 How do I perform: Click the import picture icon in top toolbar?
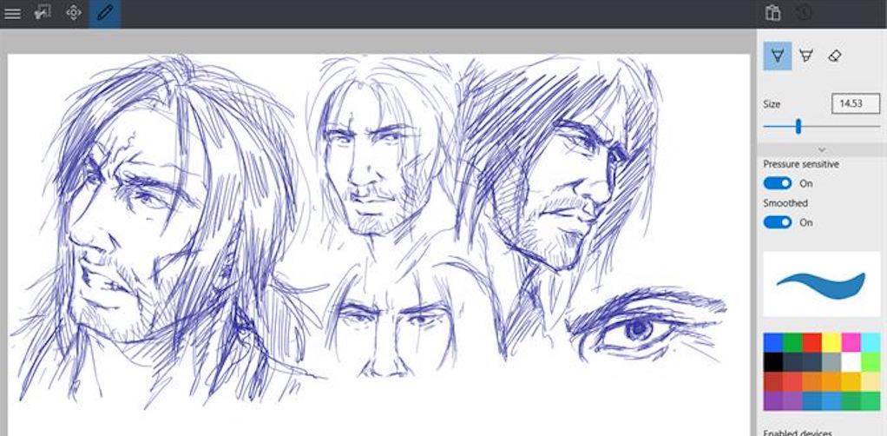click(43, 13)
